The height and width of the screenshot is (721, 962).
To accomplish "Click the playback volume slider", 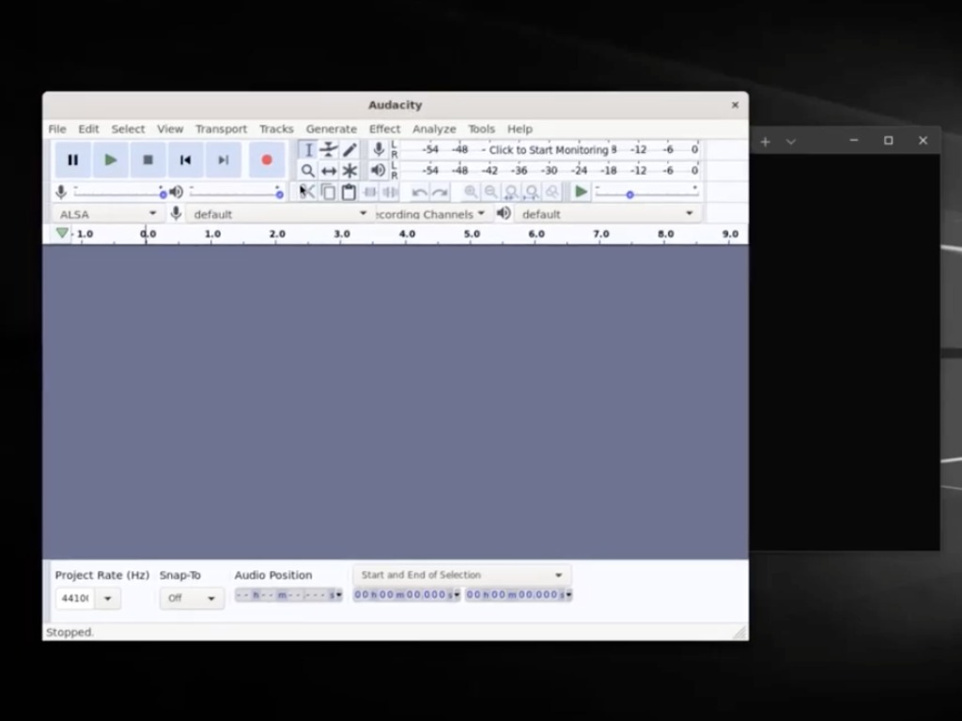I will (x=236, y=193).
